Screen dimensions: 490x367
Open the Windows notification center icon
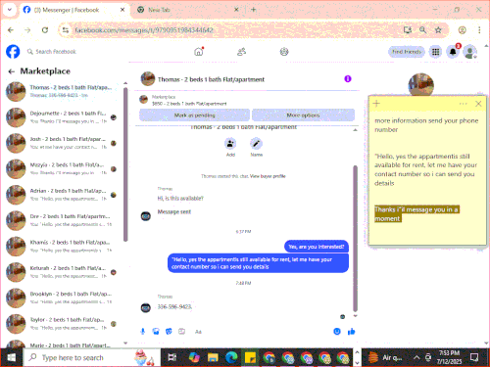pos(474,357)
